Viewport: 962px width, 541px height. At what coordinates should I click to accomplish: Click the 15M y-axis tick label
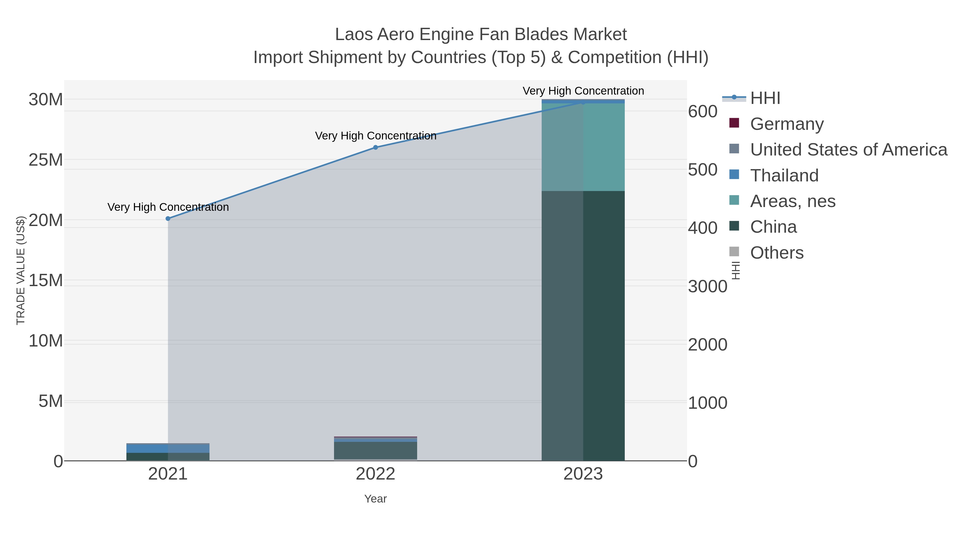(45, 281)
